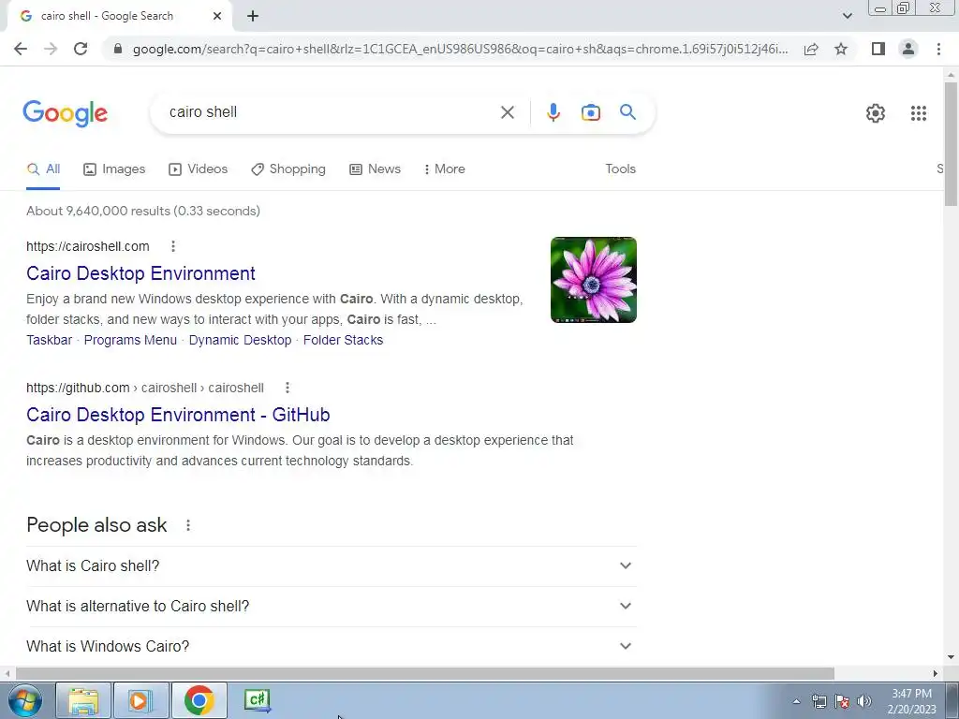This screenshot has height=719, width=959.
Task: Click inside the 'cairo shell' search field
Action: pos(331,112)
